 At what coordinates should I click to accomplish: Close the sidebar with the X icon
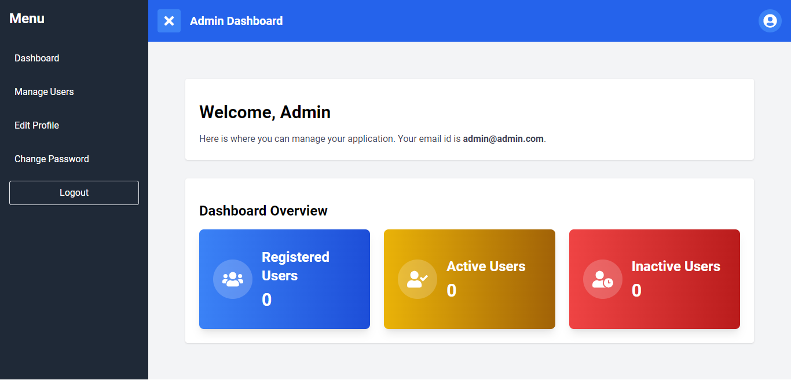pyautogui.click(x=169, y=20)
